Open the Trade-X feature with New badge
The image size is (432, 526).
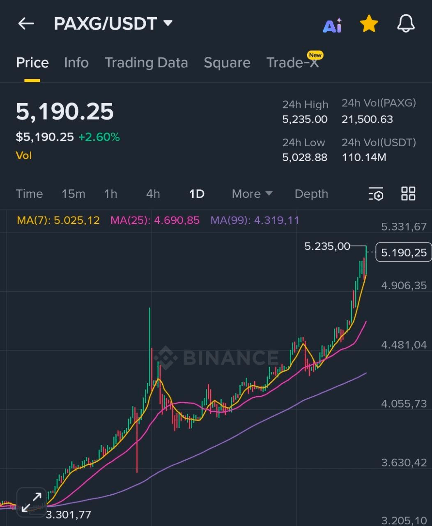293,62
